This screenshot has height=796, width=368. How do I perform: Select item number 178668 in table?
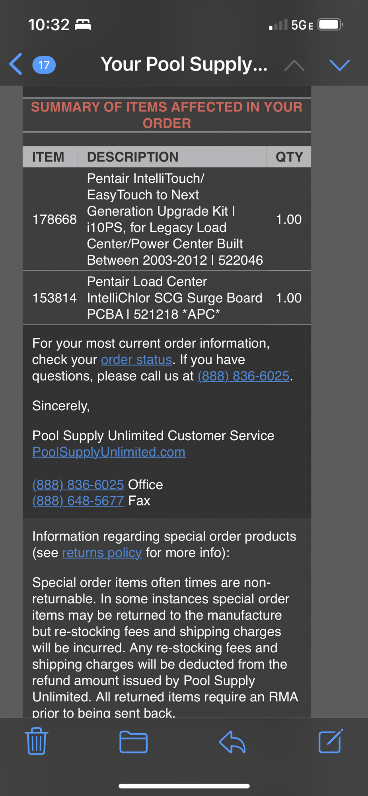55,219
